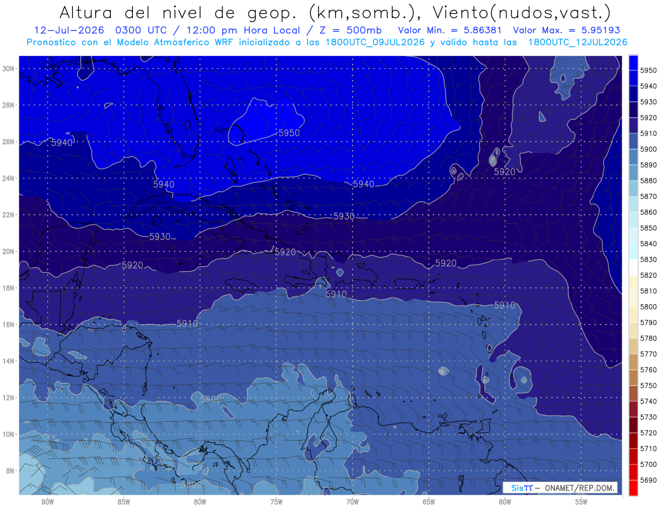Screen dimensions: 659x509
Task: Click the 5730 value on the color scale
Action: click(648, 417)
